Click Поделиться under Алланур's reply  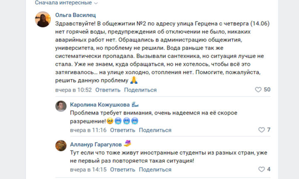(x=155, y=169)
